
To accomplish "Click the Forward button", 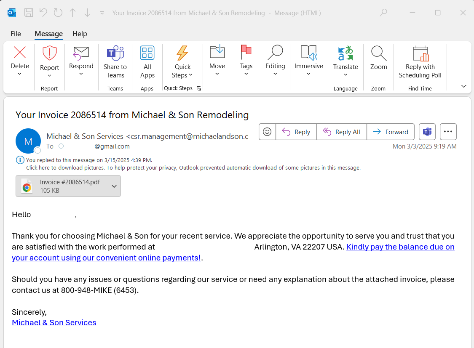I will coord(391,132).
